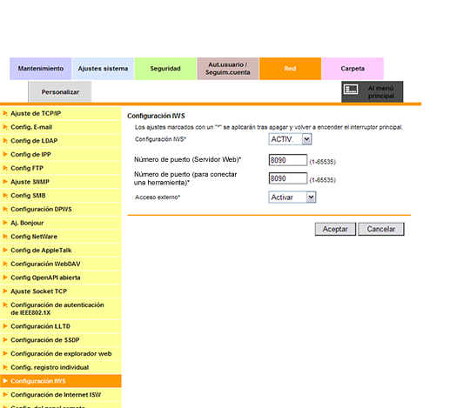The width and height of the screenshot is (450, 408).
Task: Click arrow icon beside Config de AppleTalk
Action: 5,250
